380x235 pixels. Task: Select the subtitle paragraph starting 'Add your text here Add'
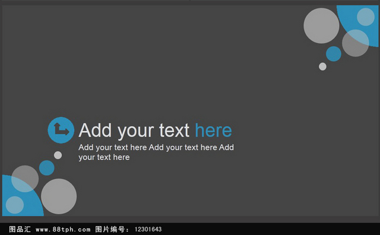click(x=156, y=152)
